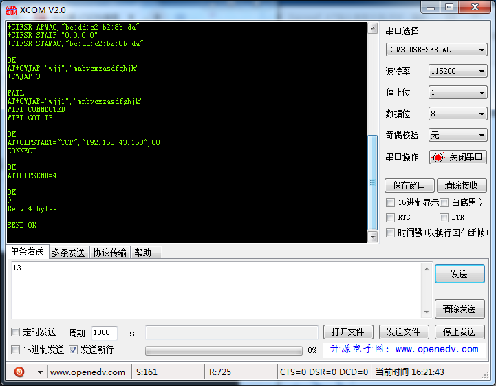Click the file send progress bar
Viewport: 496px width, 386px height.
[224, 350]
